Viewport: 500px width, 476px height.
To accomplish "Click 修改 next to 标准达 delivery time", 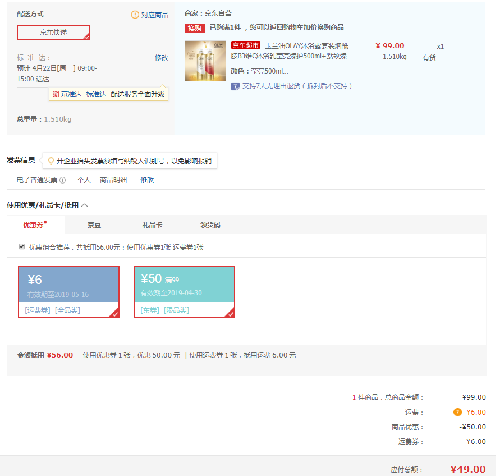I will [162, 58].
